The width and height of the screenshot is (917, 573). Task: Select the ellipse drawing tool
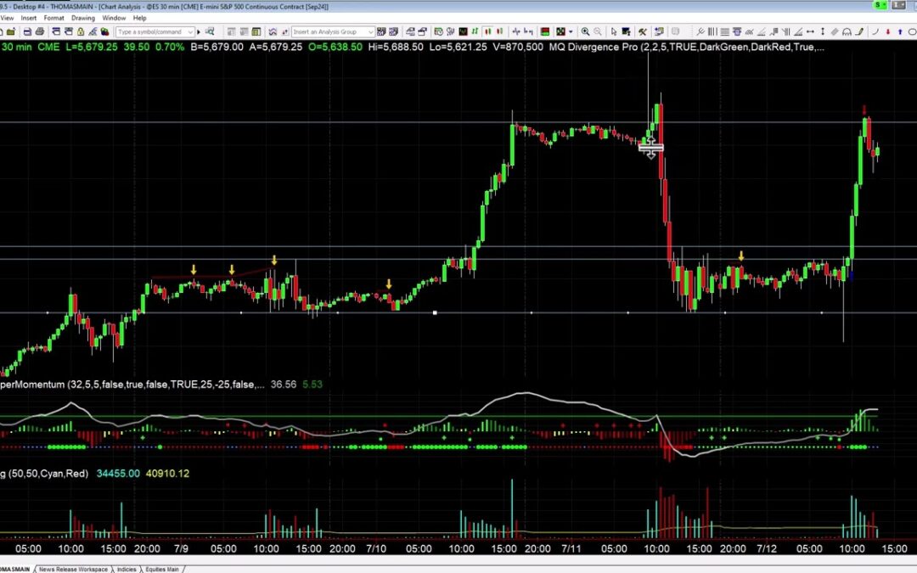(912, 31)
